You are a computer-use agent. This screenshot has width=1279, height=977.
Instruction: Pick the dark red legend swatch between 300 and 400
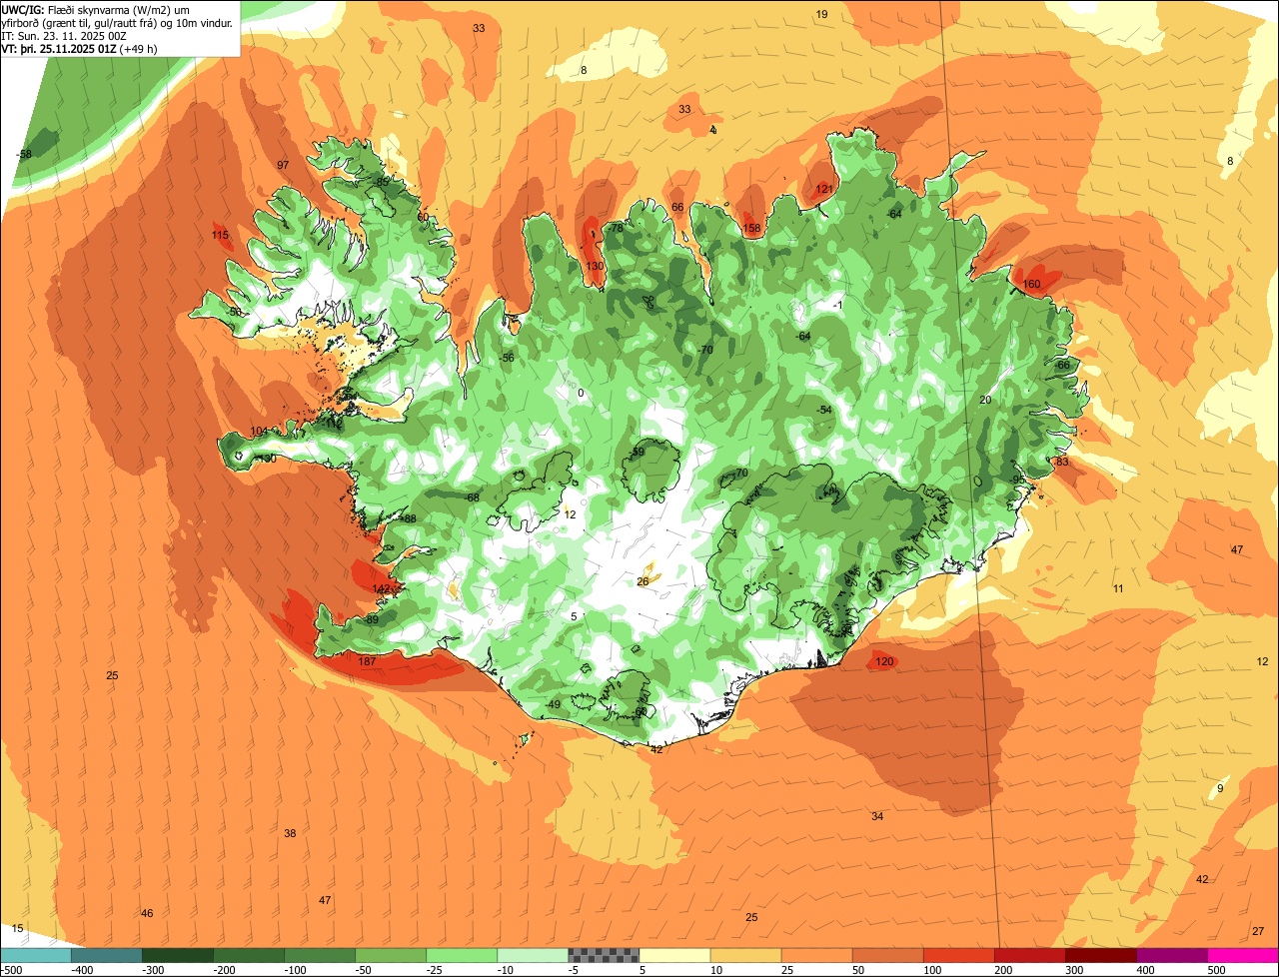pyautogui.click(x=1099, y=955)
